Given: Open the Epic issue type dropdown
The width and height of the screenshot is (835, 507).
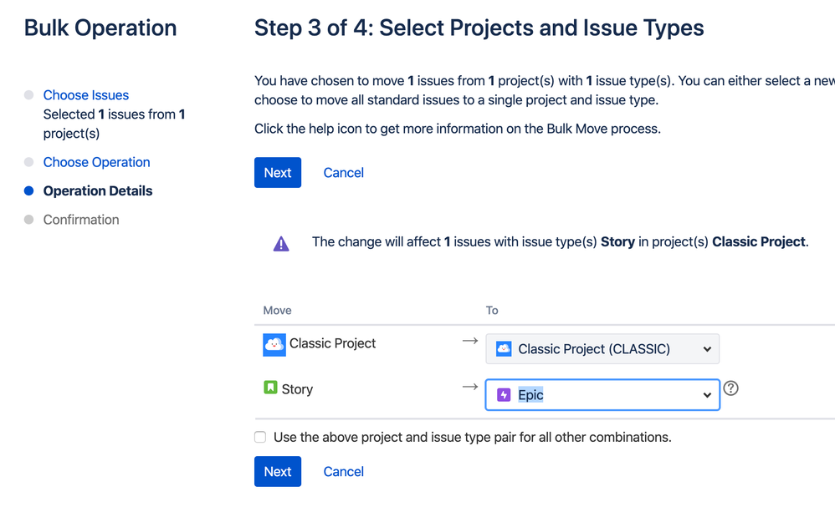Looking at the screenshot, I should click(602, 395).
